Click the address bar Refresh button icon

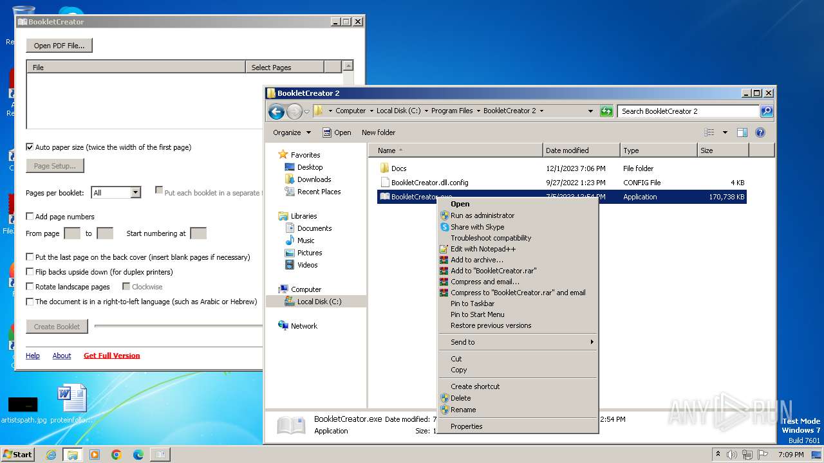point(606,111)
